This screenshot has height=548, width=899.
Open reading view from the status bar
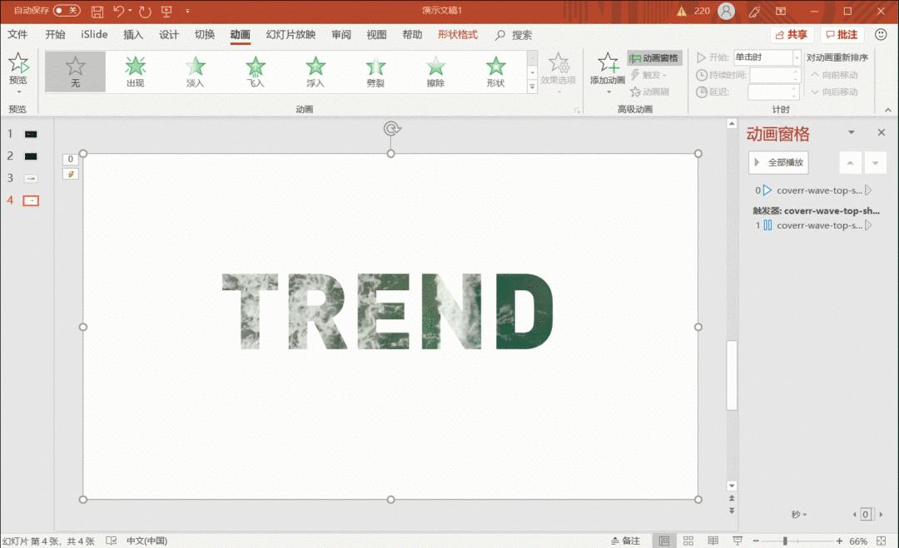[713, 541]
